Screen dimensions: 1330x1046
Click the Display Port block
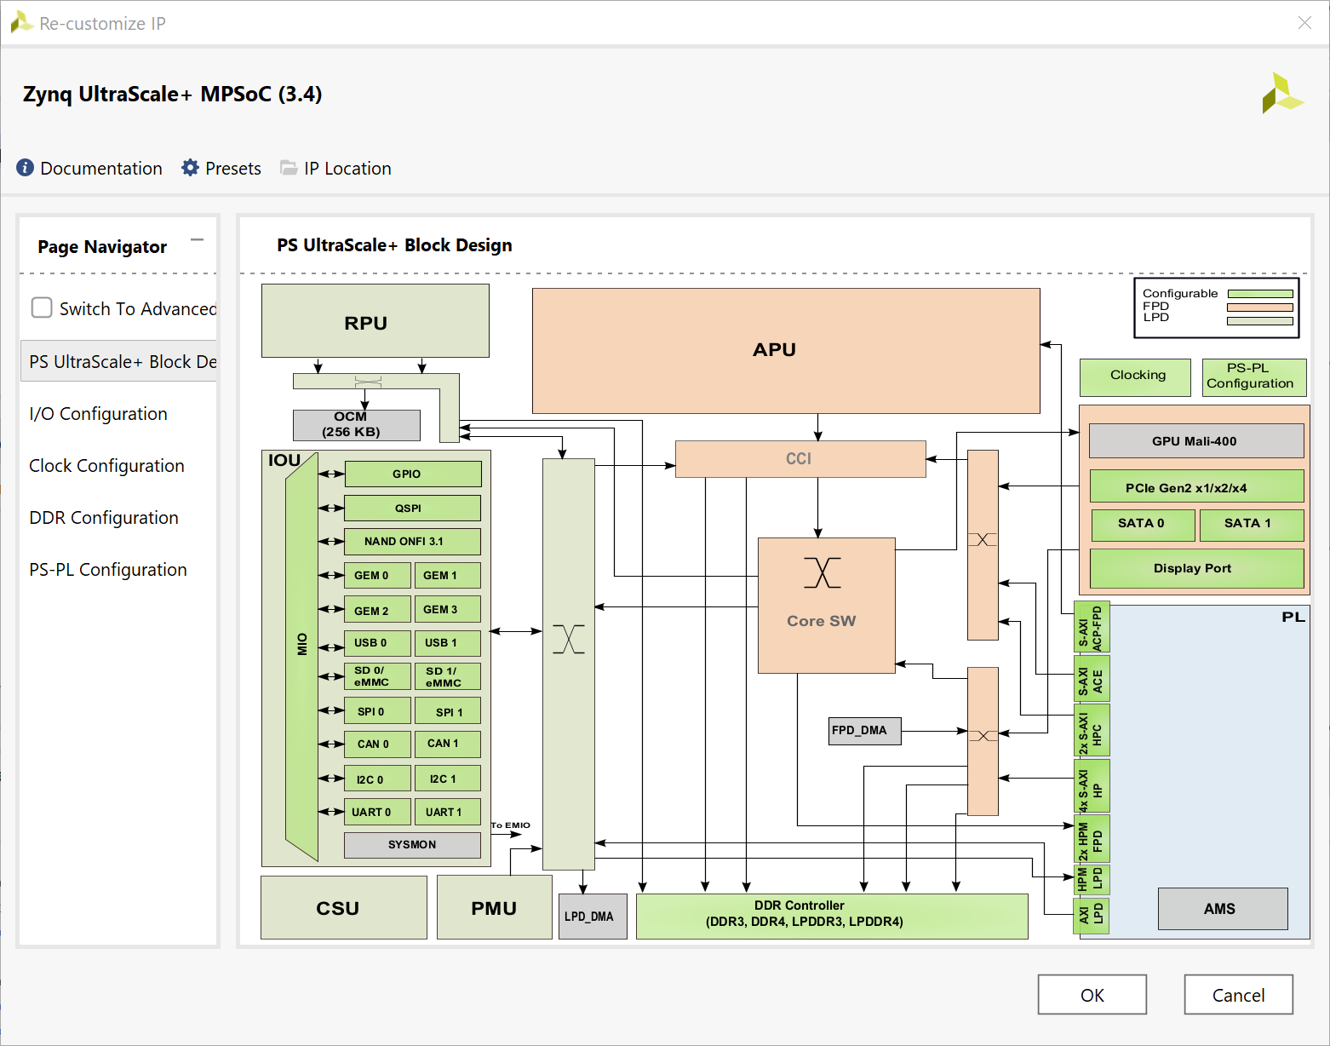point(1197,568)
